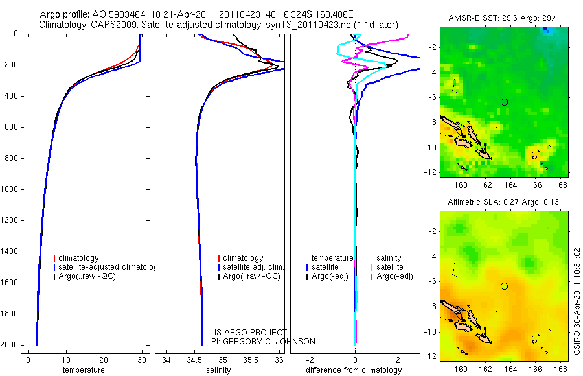Click the US ARGO PROJECT text

coord(249,332)
